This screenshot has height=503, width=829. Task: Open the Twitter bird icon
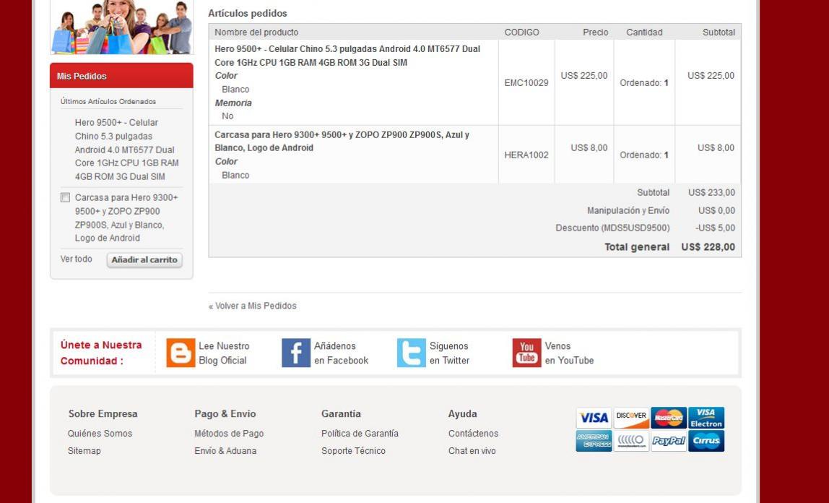pos(412,353)
